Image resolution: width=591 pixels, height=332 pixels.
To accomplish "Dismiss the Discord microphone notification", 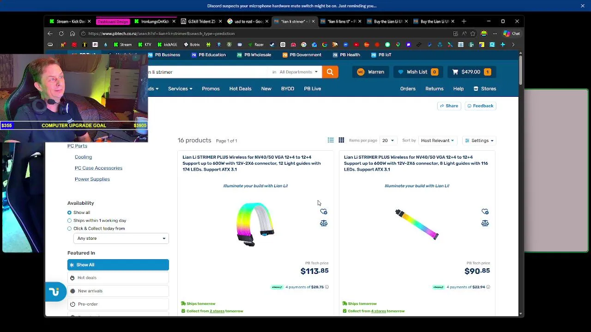I will coord(583,6).
